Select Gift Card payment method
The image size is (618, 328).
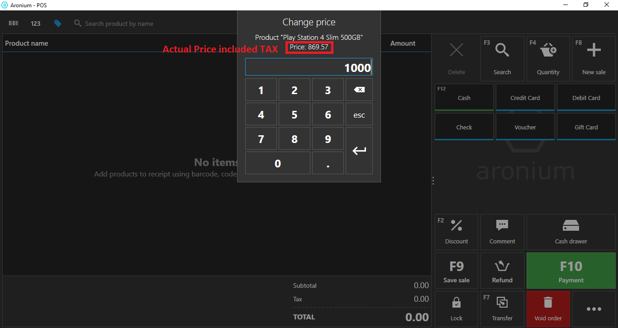point(586,127)
